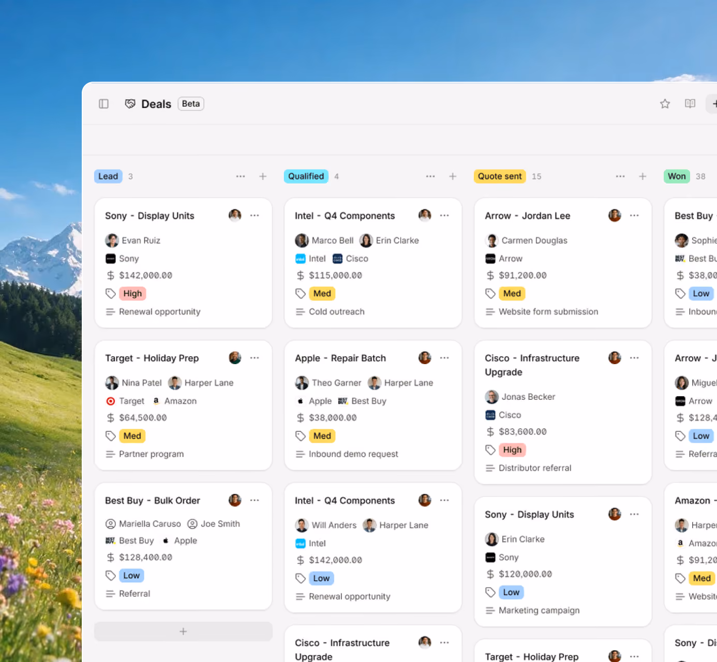Add a new deal to Lead column header
The image size is (717, 662).
point(263,176)
